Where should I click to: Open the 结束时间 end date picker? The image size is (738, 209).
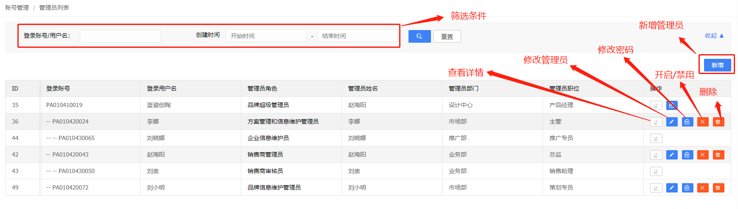pyautogui.click(x=357, y=36)
